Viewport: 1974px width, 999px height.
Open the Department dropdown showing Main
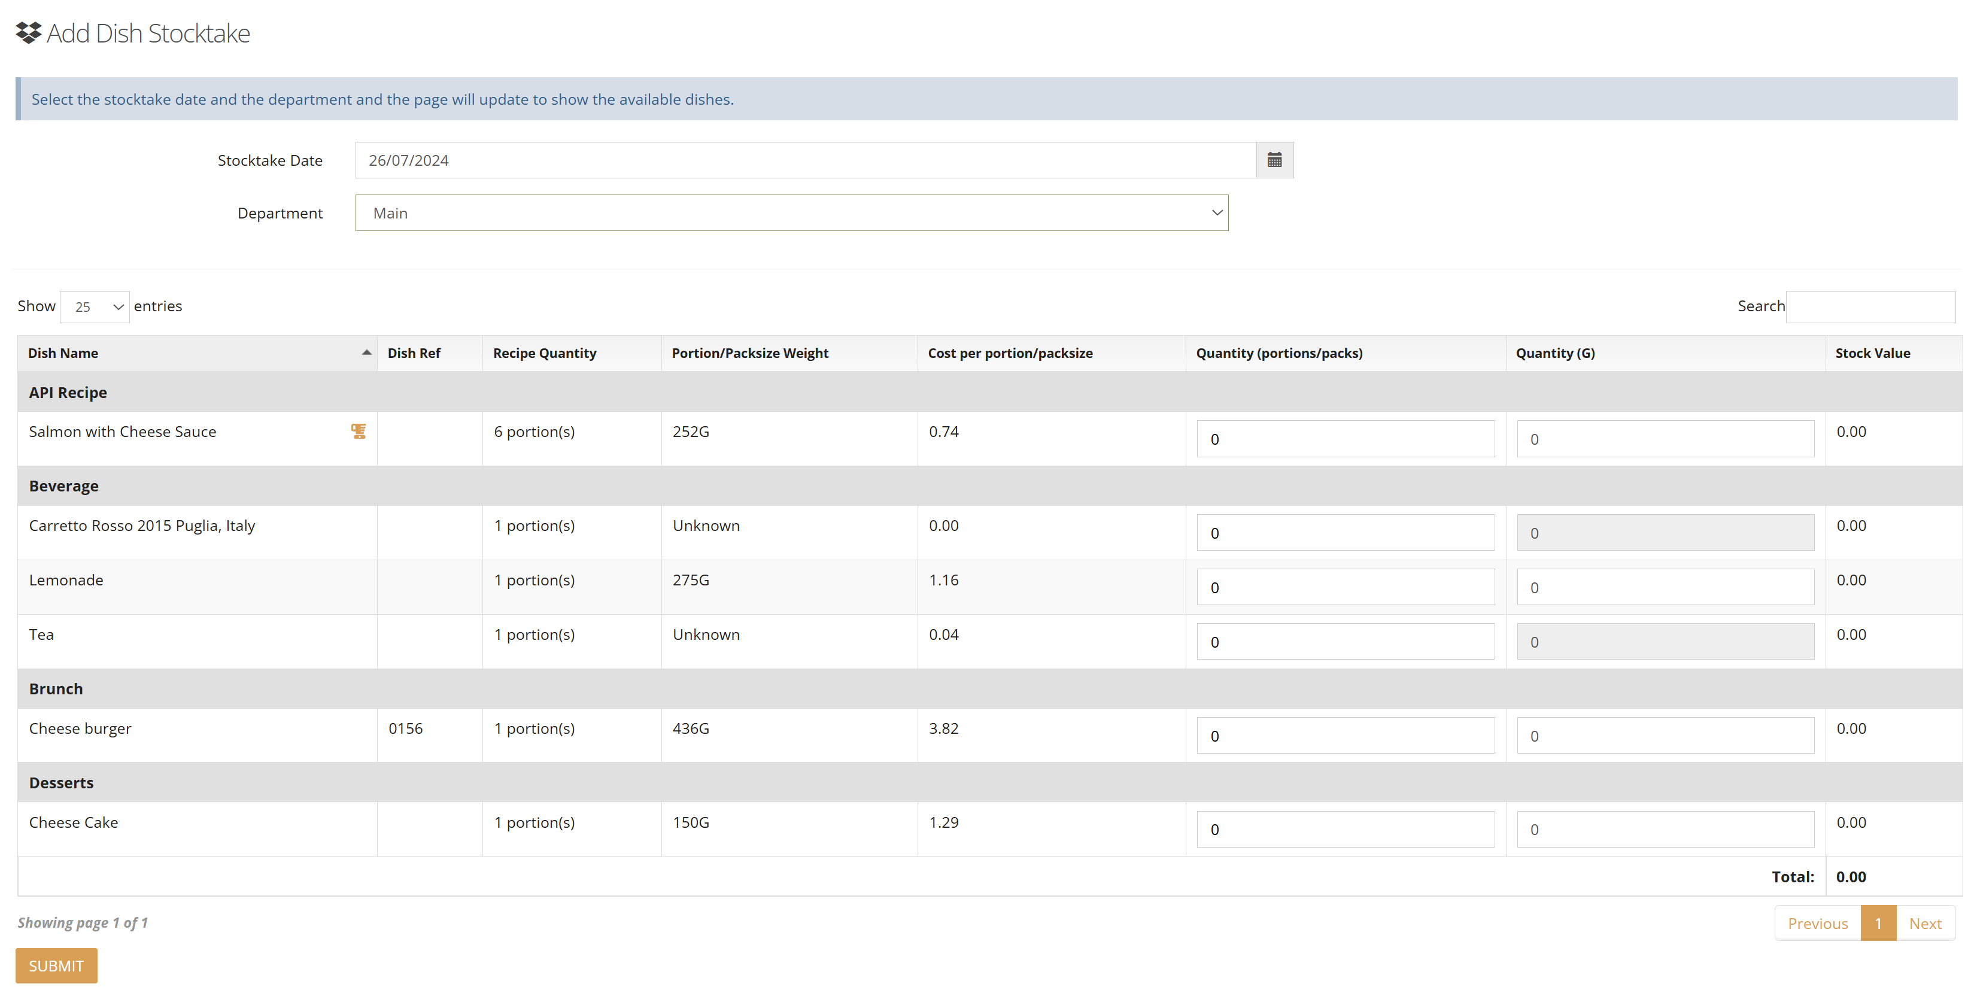792,213
